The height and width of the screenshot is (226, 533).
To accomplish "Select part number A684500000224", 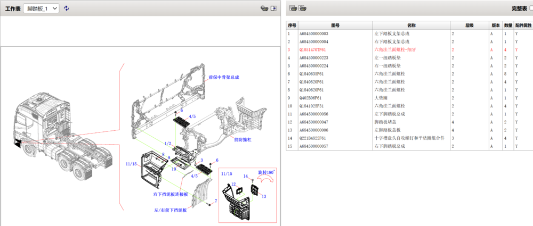I will (x=314, y=66).
